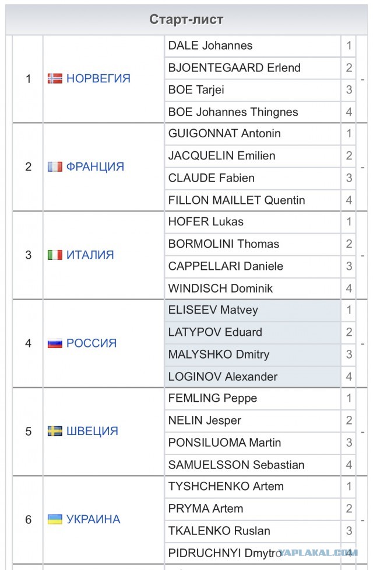Screen dimensions: 373x570
Task: Click the France flag icon
Action: point(55,166)
